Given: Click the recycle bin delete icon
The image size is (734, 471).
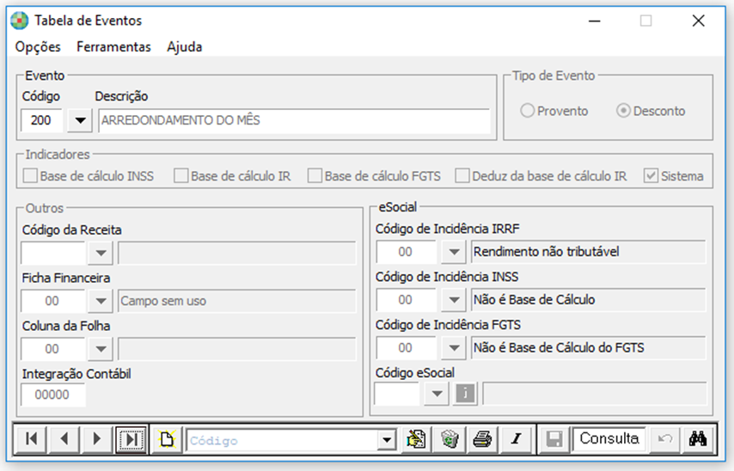Looking at the screenshot, I should (449, 439).
